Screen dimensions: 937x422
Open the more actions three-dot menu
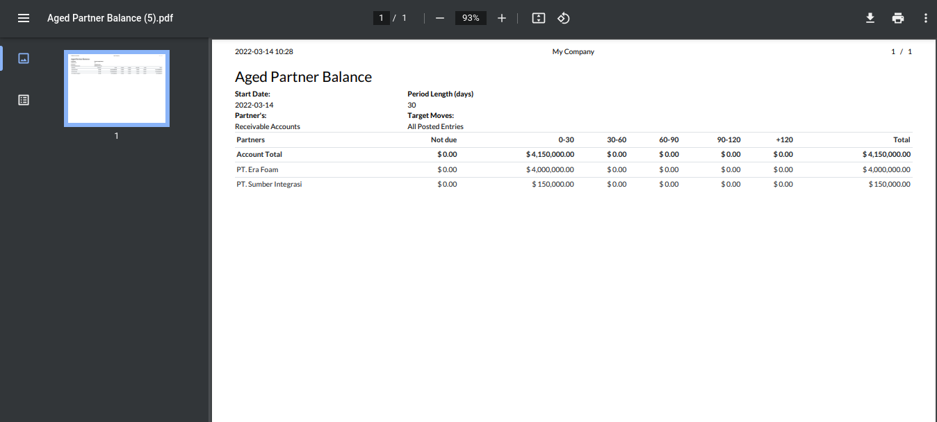tap(925, 18)
